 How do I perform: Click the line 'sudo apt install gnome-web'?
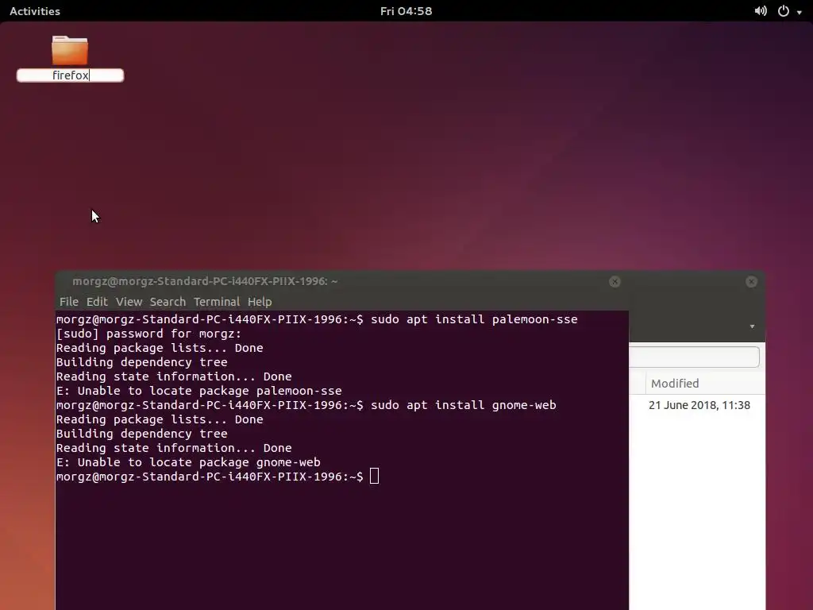pyautogui.click(x=464, y=405)
